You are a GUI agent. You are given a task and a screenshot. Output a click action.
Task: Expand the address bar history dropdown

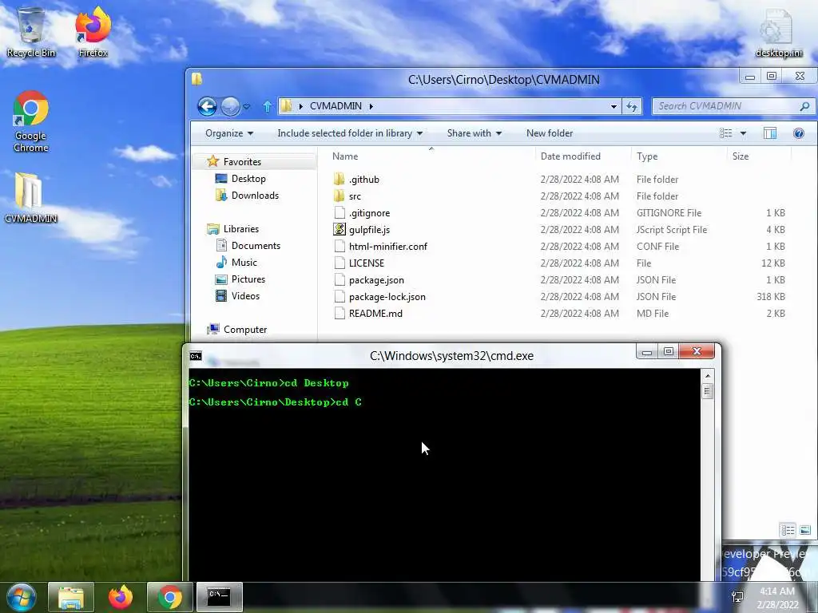pos(613,106)
